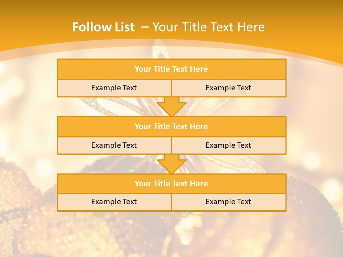Image resolution: width=343 pixels, height=257 pixels.
Task: Click the bottom block's orange title bar
Action: coord(171,183)
